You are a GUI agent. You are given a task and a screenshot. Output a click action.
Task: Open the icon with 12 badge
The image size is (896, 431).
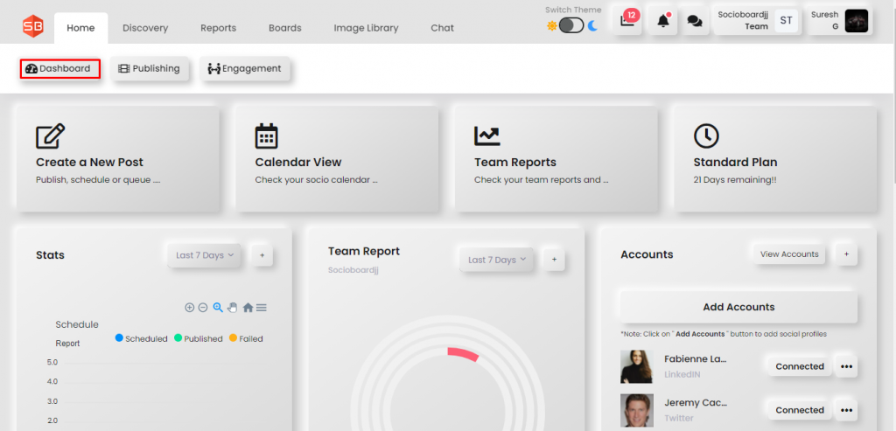pyautogui.click(x=627, y=21)
